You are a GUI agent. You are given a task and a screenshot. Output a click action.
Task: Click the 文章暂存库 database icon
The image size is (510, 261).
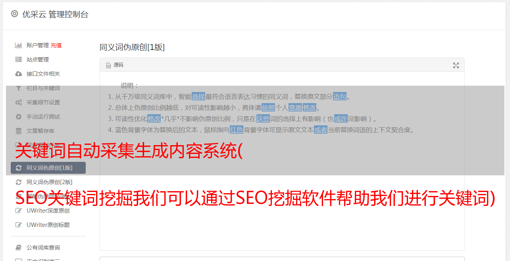[18, 131]
